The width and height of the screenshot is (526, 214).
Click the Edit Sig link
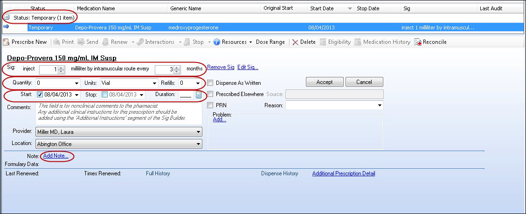[248, 67]
